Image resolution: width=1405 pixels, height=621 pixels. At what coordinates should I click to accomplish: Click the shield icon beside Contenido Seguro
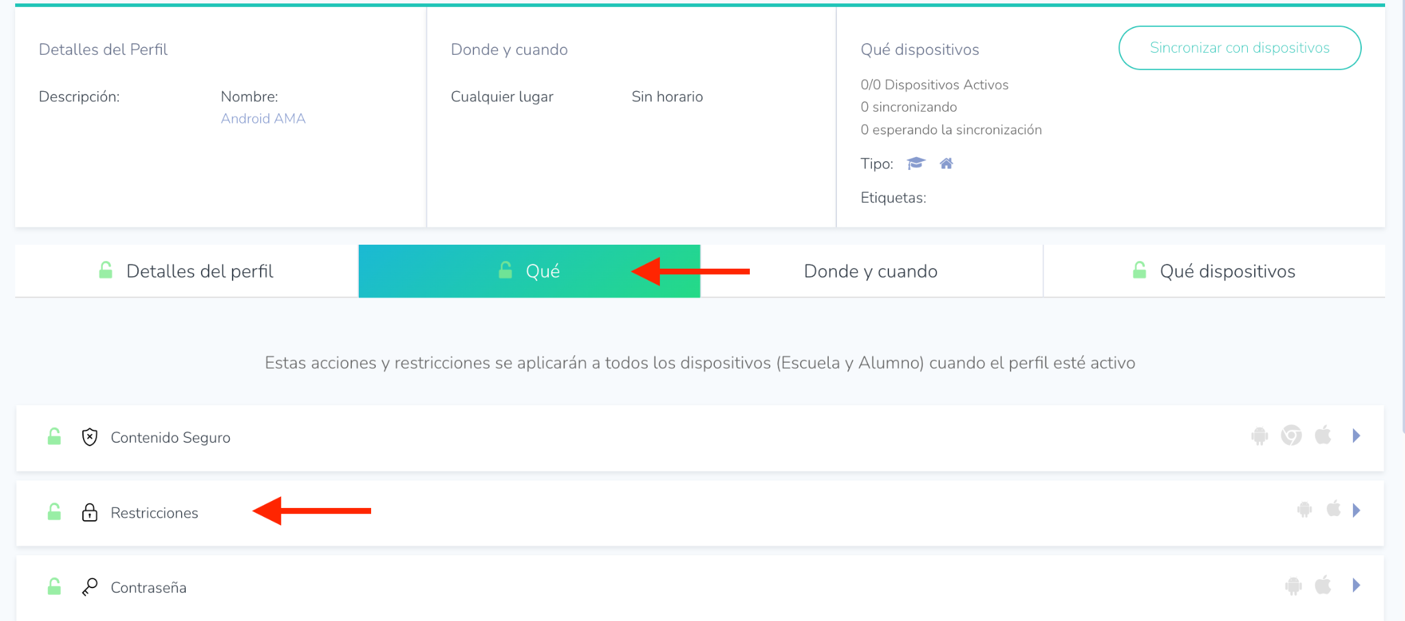(90, 437)
